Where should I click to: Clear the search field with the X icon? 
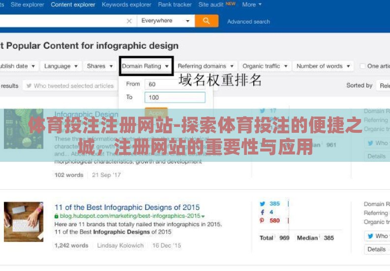click(x=129, y=21)
